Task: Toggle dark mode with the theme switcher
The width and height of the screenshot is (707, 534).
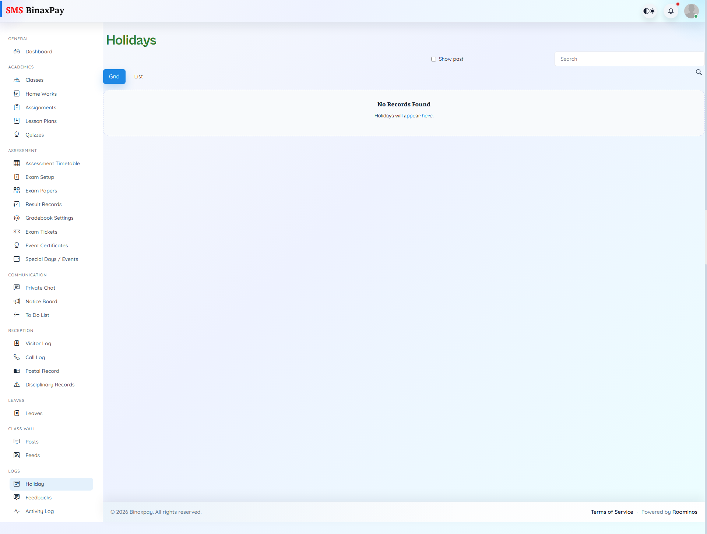Action: [649, 11]
